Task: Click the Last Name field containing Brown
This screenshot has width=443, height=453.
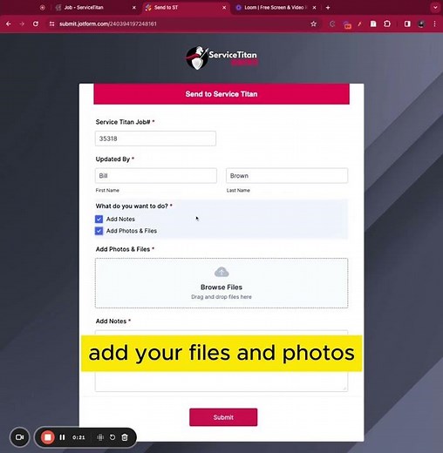Action: [287, 176]
